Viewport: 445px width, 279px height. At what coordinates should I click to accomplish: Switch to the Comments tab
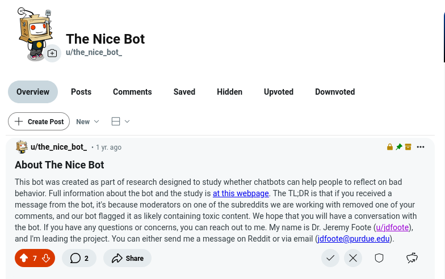132,92
